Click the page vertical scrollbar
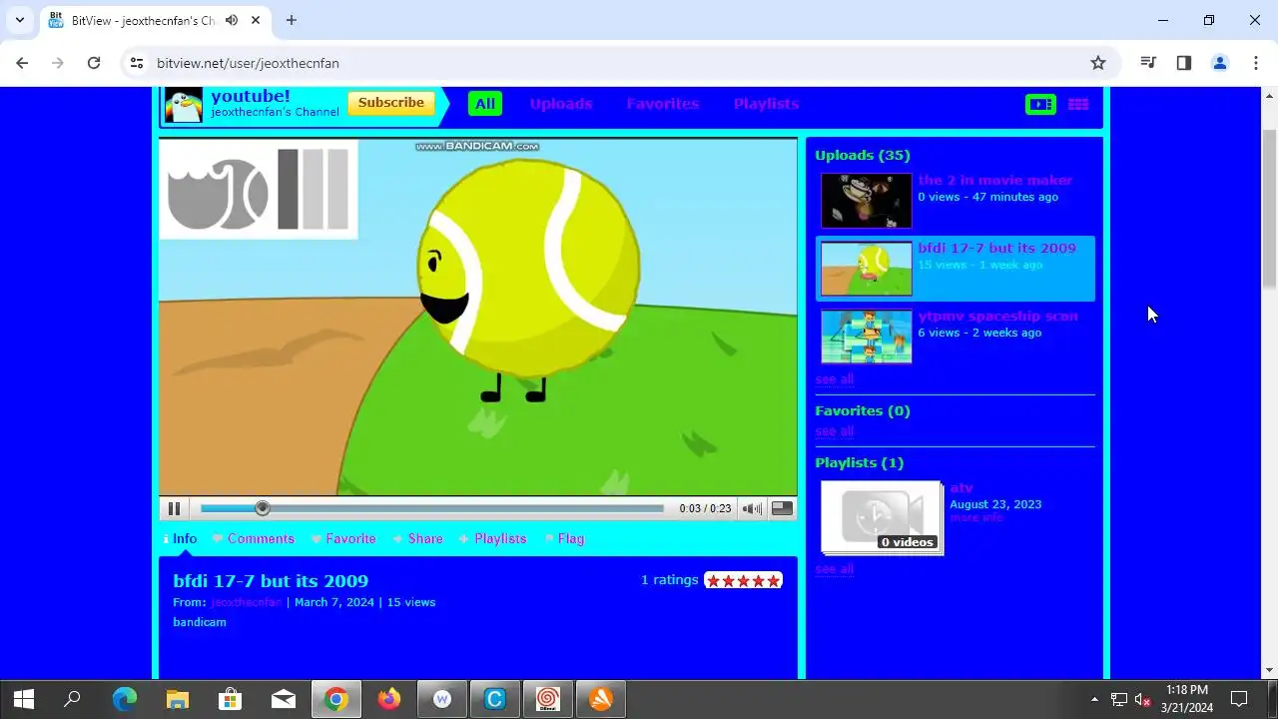Image resolution: width=1278 pixels, height=719 pixels. pyautogui.click(x=1269, y=207)
